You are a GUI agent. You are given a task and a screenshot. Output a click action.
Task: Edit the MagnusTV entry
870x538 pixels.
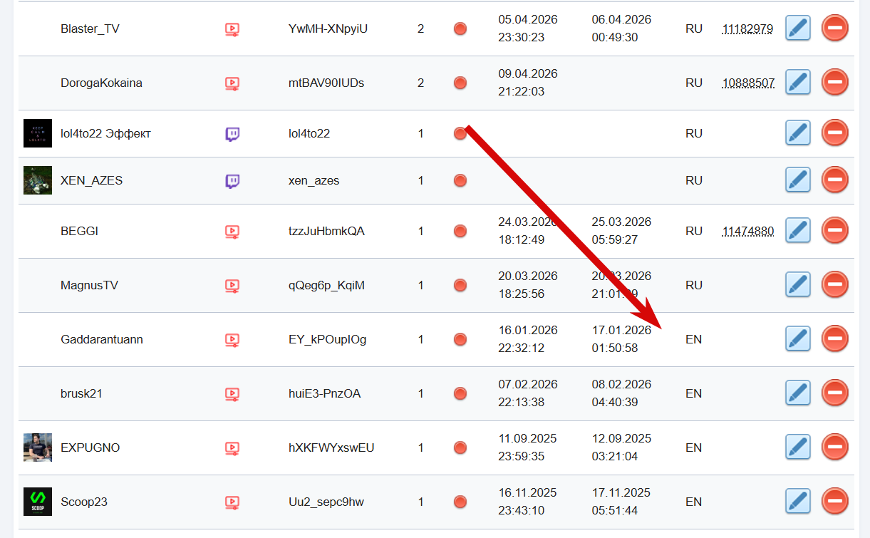click(x=798, y=285)
